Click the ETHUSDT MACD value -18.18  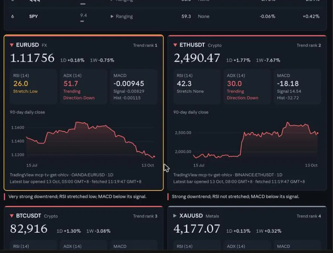[x=288, y=84]
